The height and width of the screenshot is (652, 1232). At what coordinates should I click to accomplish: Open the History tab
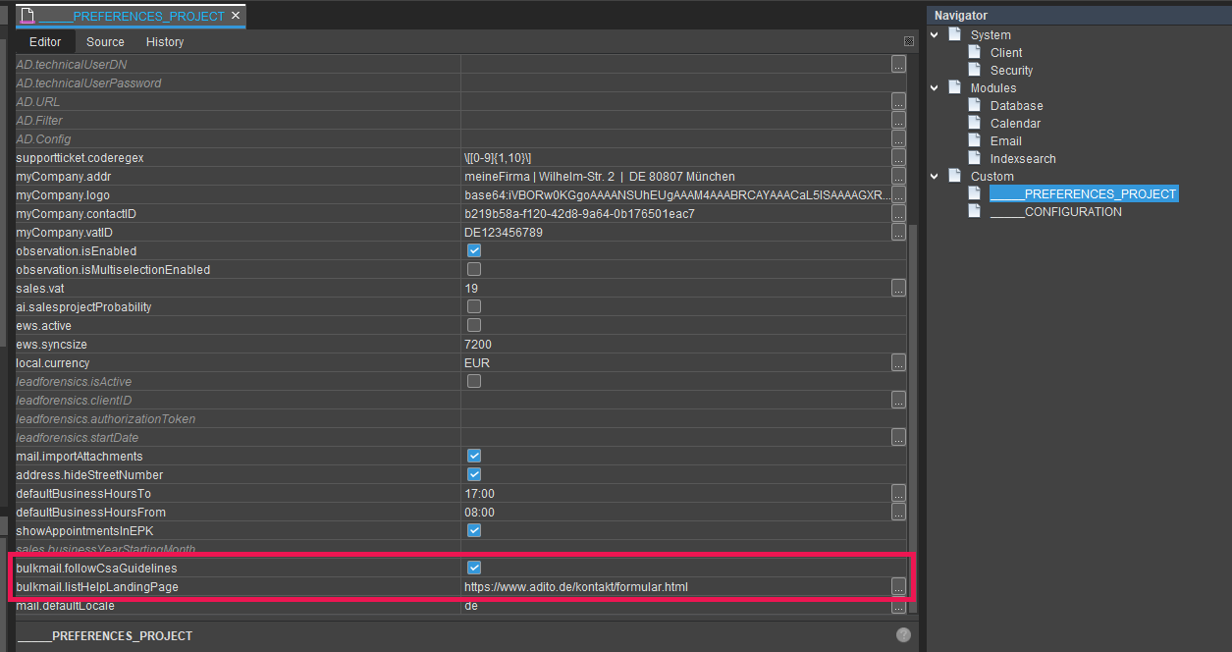point(165,42)
